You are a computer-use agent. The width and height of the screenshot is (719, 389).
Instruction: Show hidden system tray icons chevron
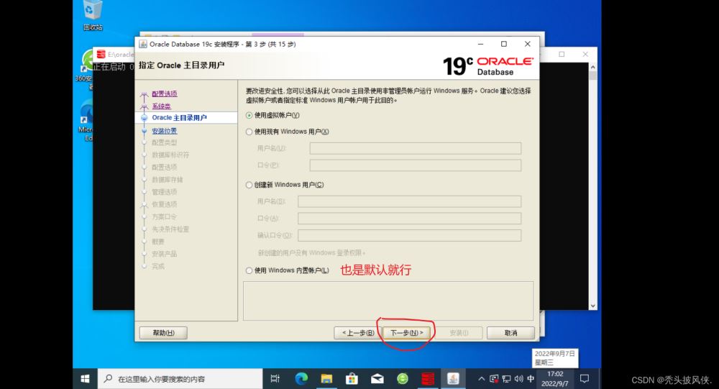481,378
